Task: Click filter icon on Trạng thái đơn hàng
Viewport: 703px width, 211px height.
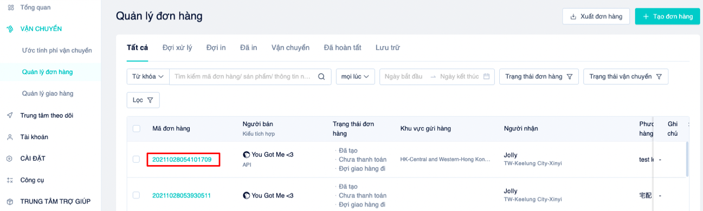Action: tap(569, 77)
